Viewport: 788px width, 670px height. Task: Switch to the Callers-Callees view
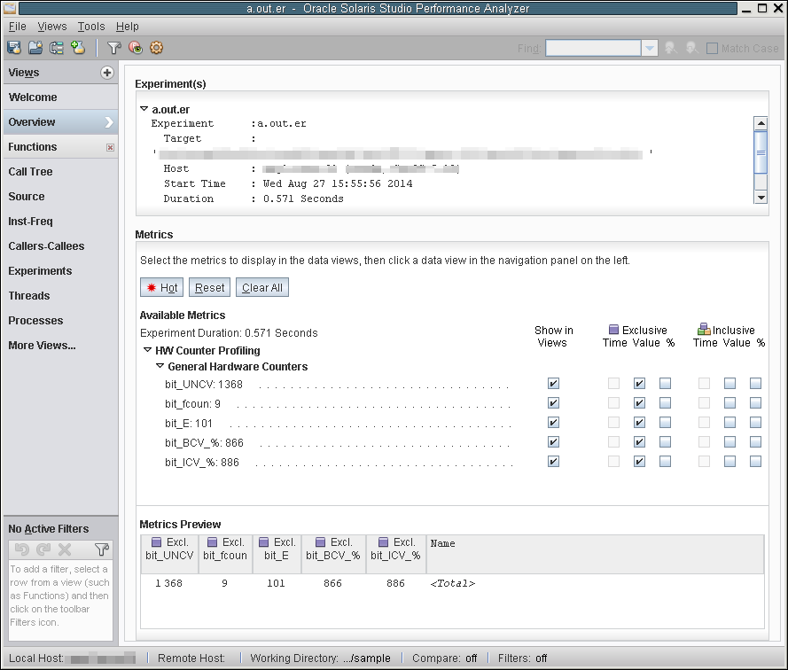pyautogui.click(x=60, y=246)
